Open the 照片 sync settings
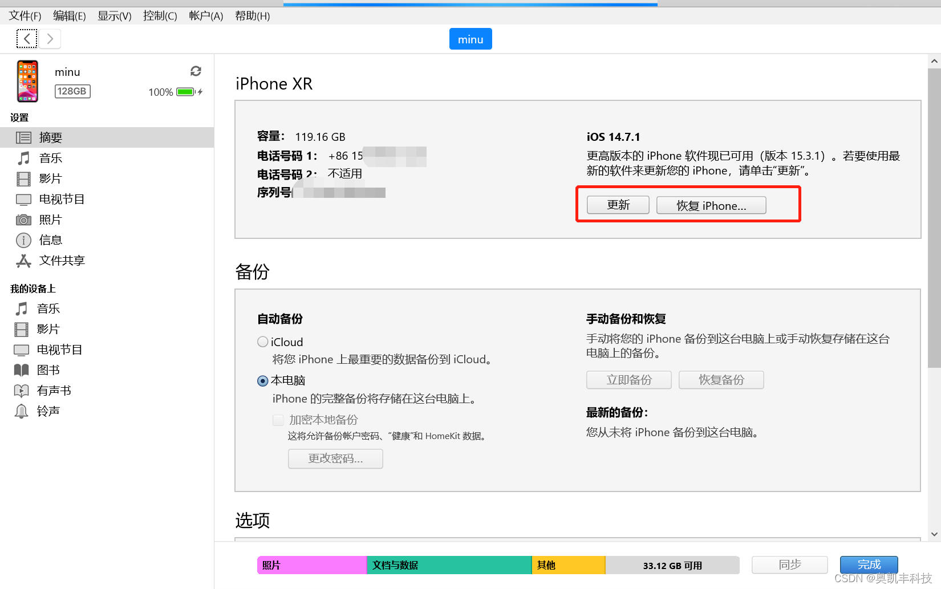941x589 pixels. coord(50,220)
